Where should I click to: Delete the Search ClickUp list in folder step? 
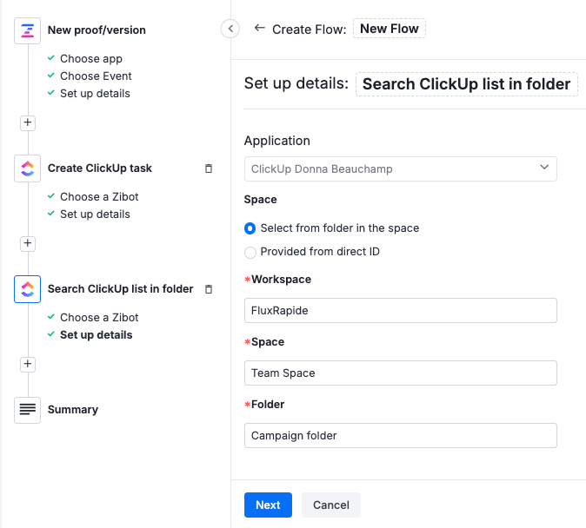(x=209, y=289)
